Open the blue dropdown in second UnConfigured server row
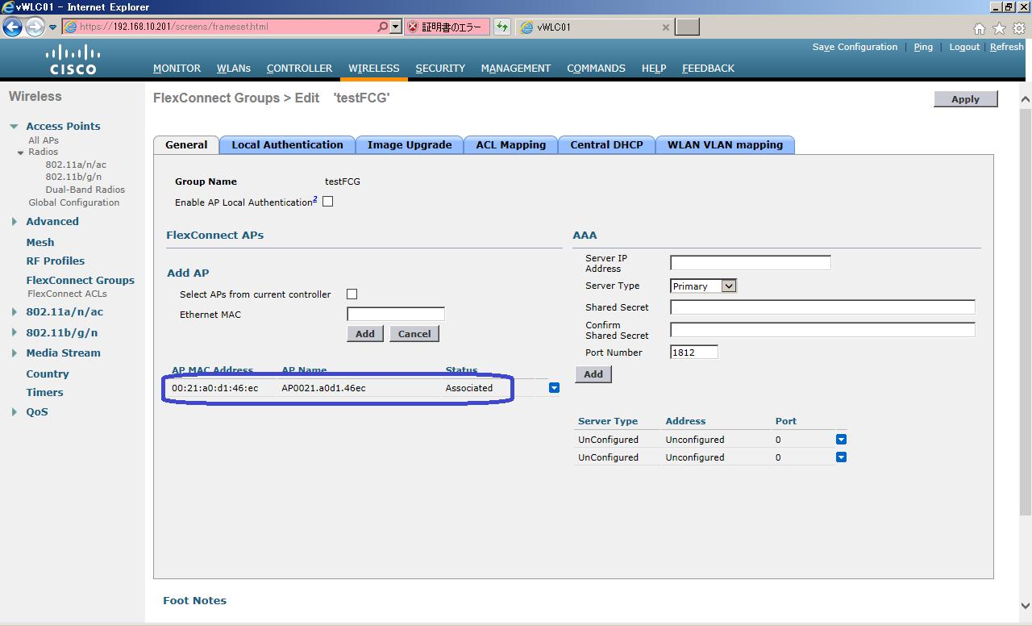Image resolution: width=1032 pixels, height=626 pixels. pyautogui.click(x=841, y=457)
